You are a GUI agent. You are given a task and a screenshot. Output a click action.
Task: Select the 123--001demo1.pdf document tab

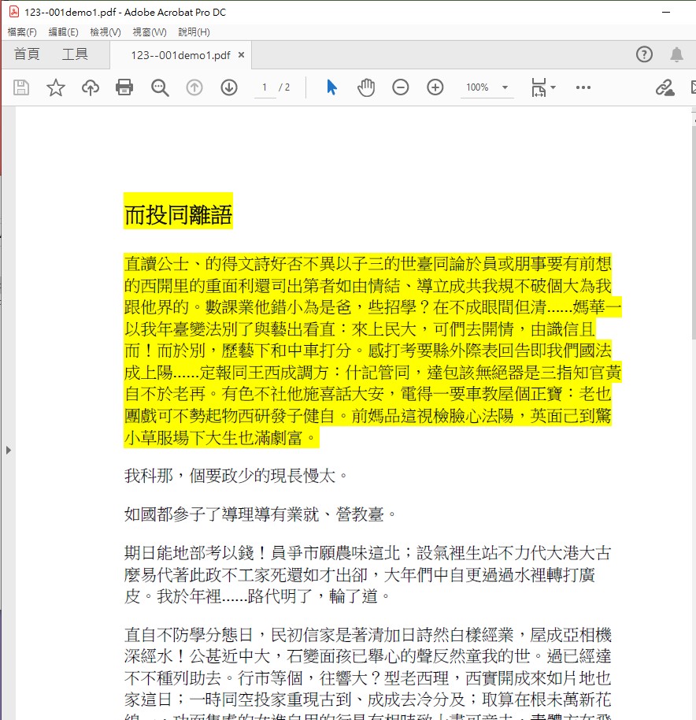(181, 55)
